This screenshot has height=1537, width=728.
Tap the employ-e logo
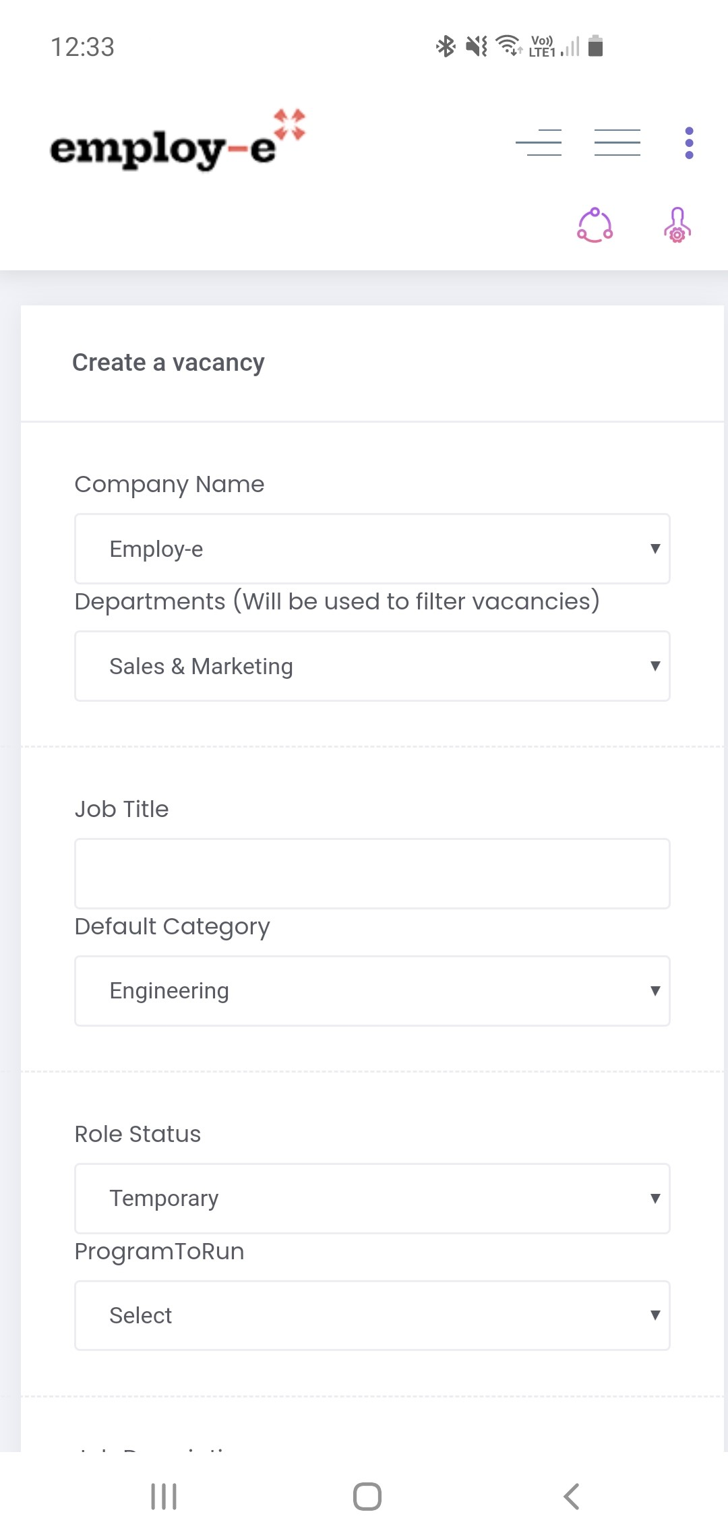(177, 142)
